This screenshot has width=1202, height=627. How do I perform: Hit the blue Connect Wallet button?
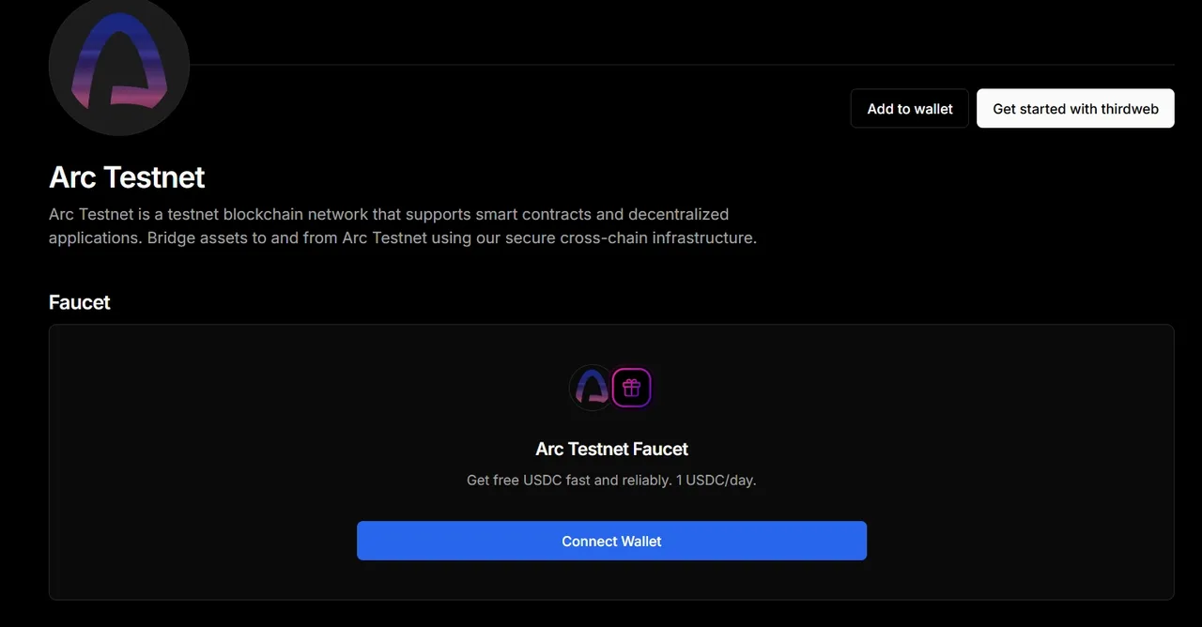pos(611,541)
